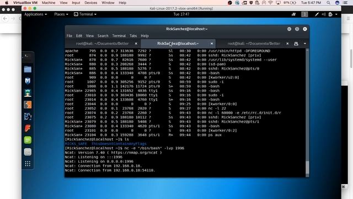Open the Terminal app menu in Kali top bar
The width and height of the screenshot is (353, 199).
pos(85,14)
